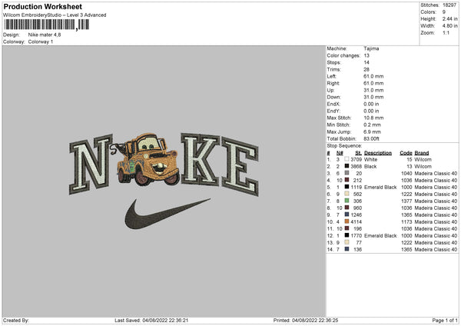461x326 pixels.
Task: Click the 'Color changes:' label
Action: (343, 55)
